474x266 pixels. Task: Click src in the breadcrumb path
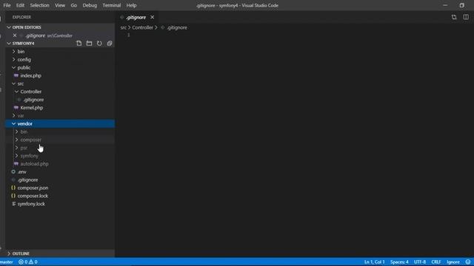tap(124, 27)
